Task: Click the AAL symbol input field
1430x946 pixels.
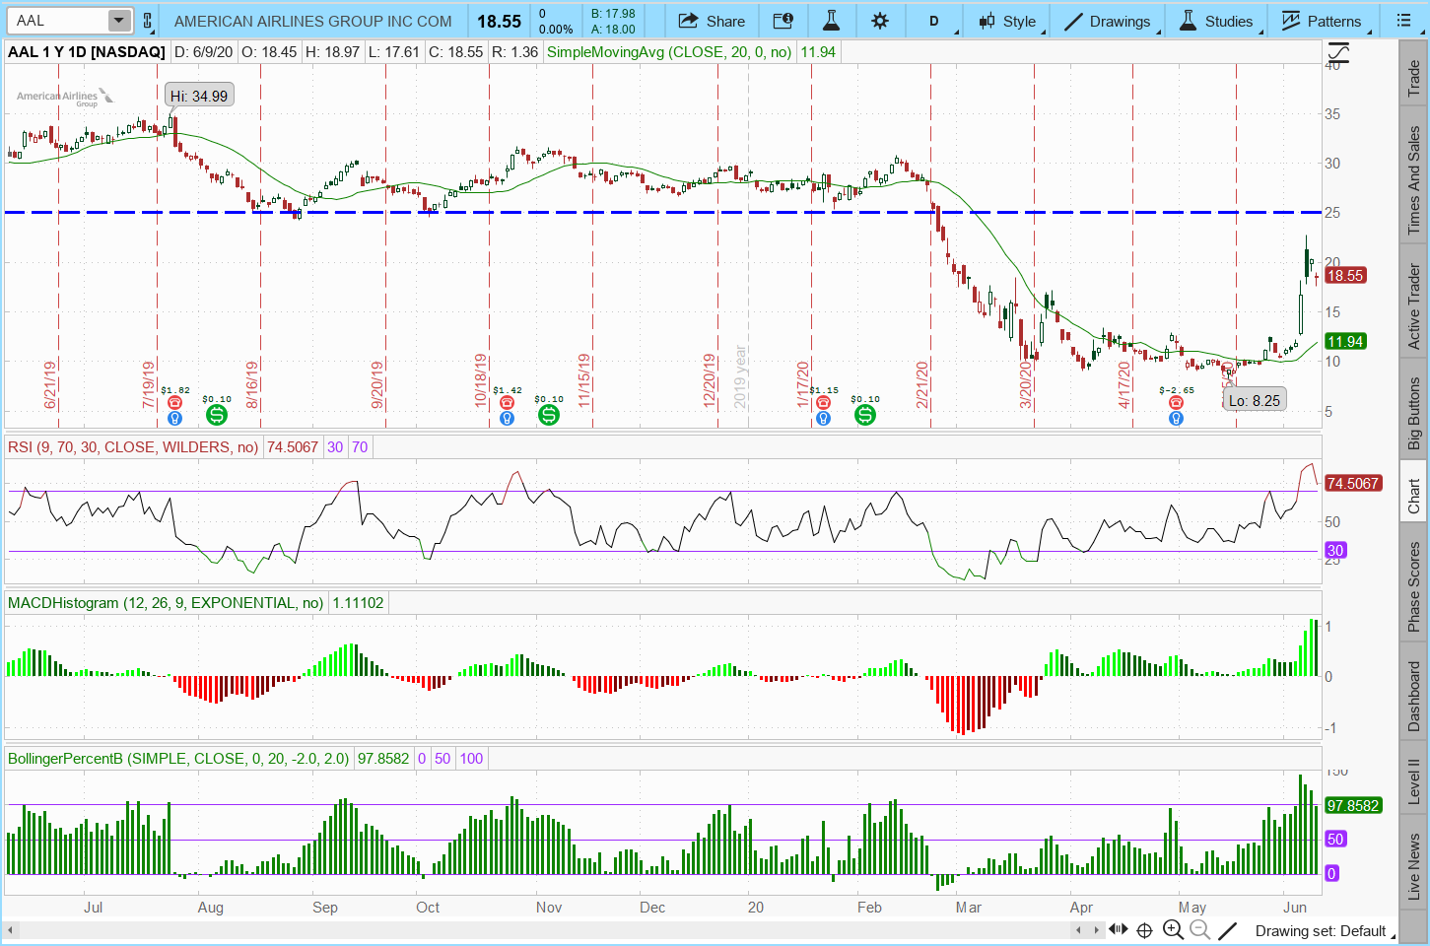Action: (x=57, y=21)
